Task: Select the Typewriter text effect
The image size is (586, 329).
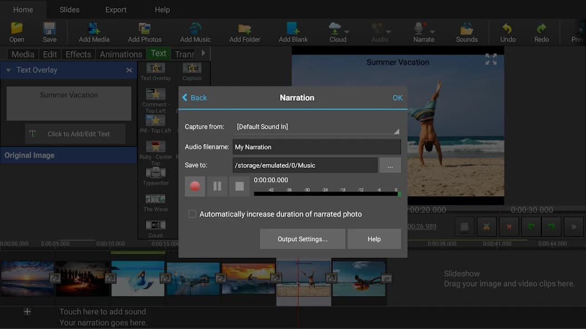Action: [155, 175]
